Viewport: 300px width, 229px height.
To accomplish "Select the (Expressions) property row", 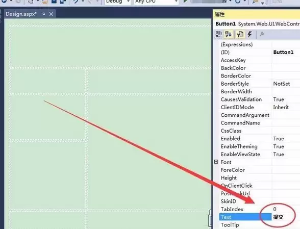I will click(259, 44).
